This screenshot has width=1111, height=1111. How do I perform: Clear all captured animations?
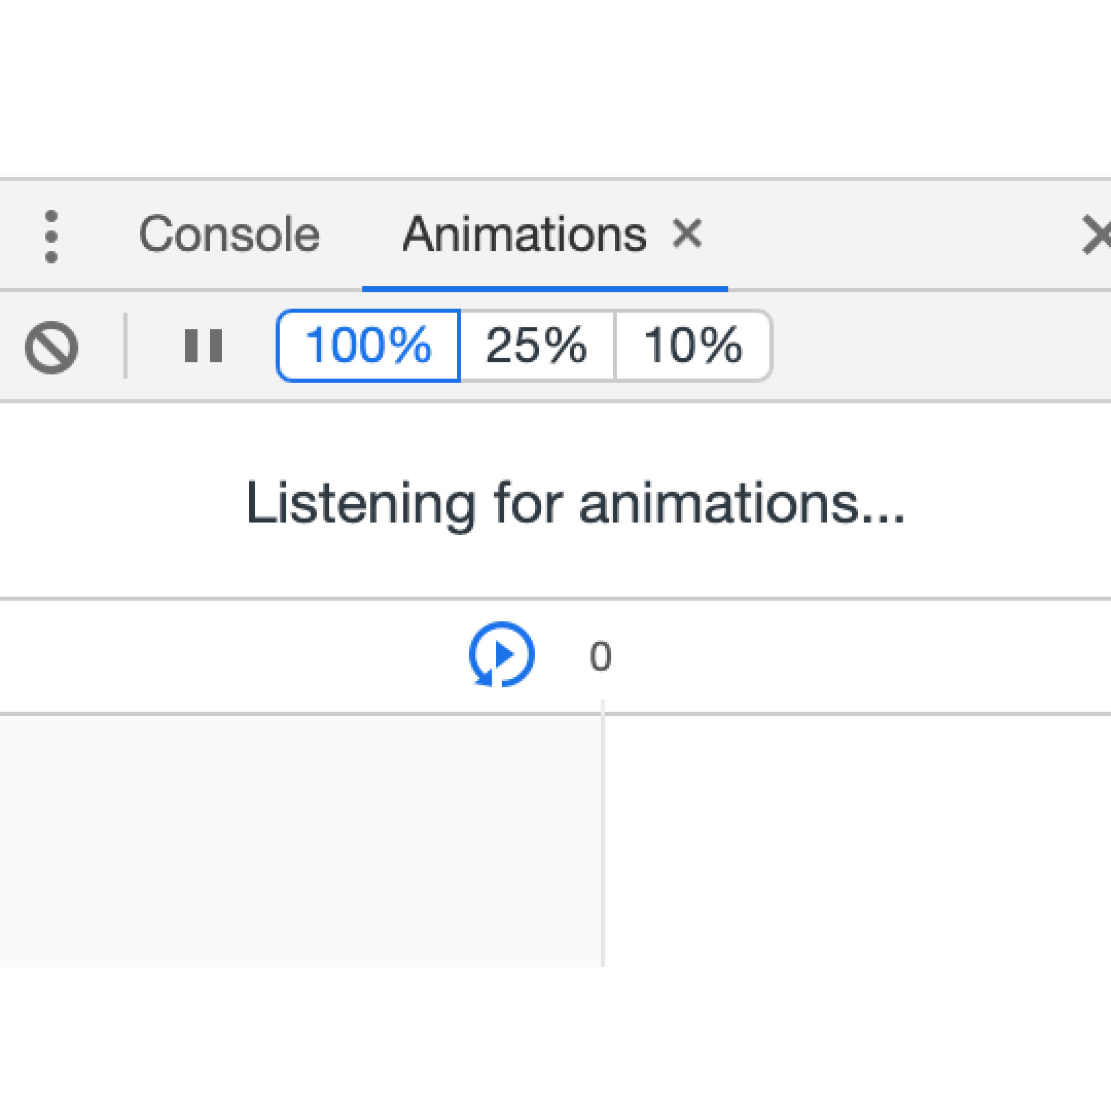pyautogui.click(x=51, y=347)
